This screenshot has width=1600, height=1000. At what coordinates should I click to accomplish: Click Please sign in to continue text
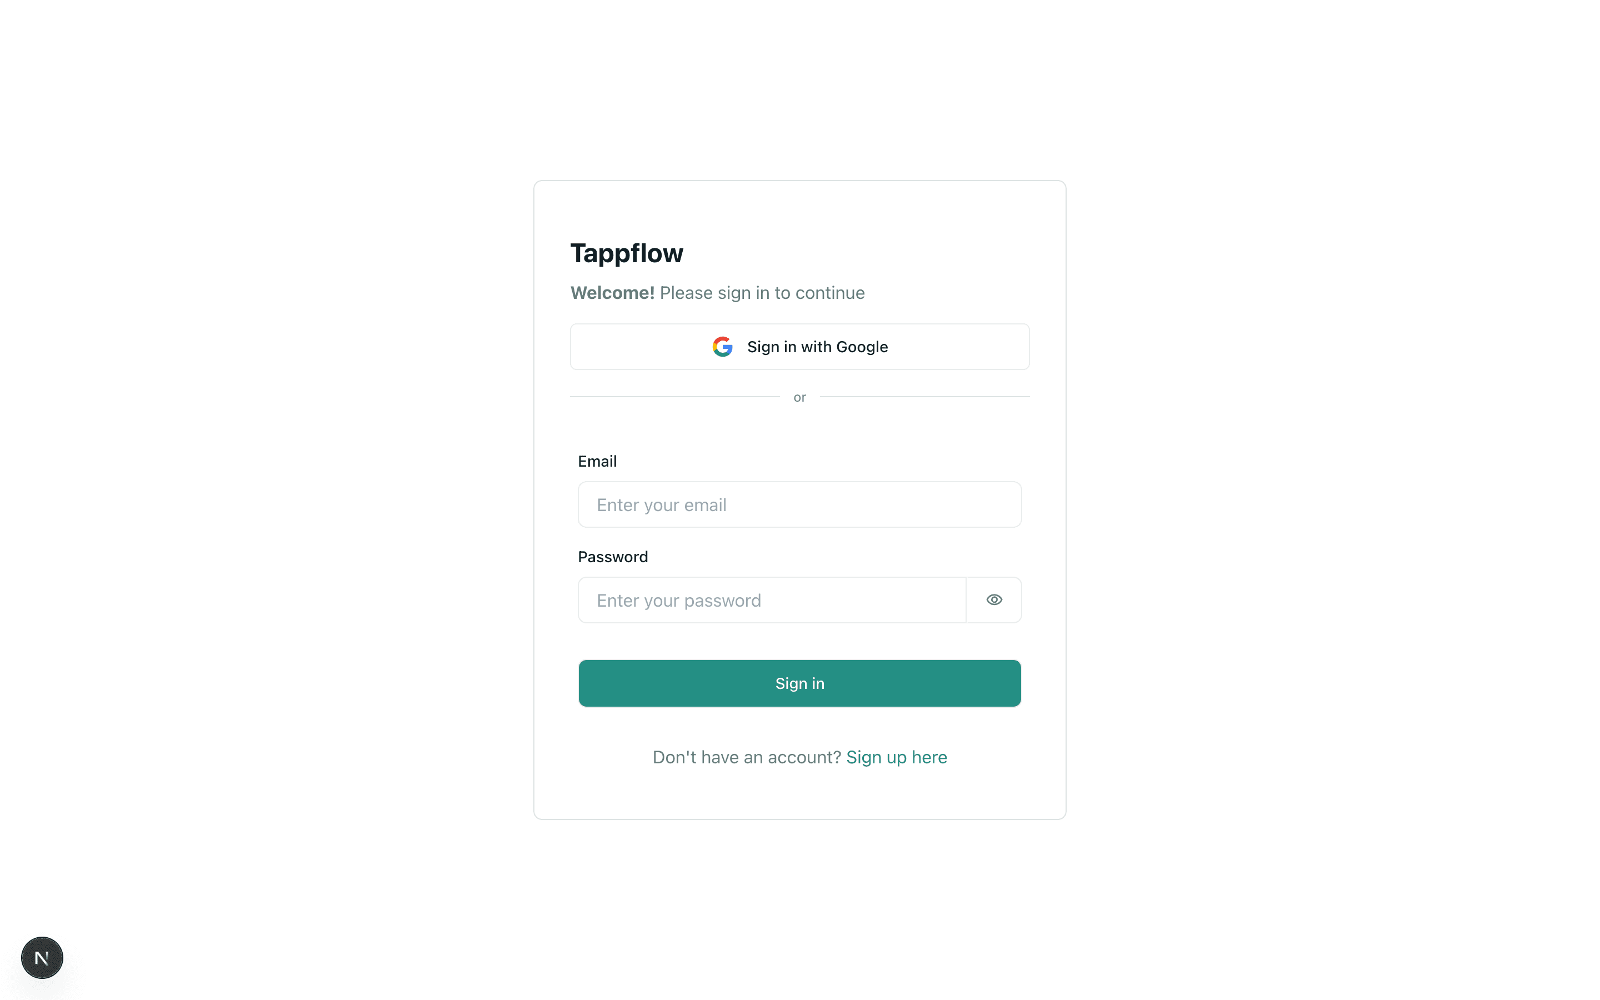click(x=762, y=292)
